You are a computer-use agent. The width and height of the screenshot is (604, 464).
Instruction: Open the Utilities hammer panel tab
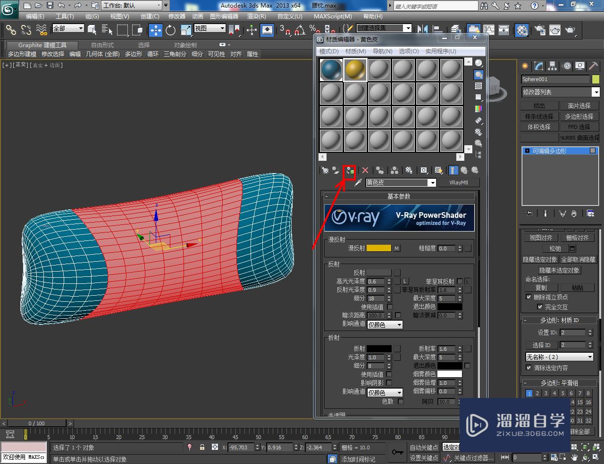pyautogui.click(x=594, y=66)
